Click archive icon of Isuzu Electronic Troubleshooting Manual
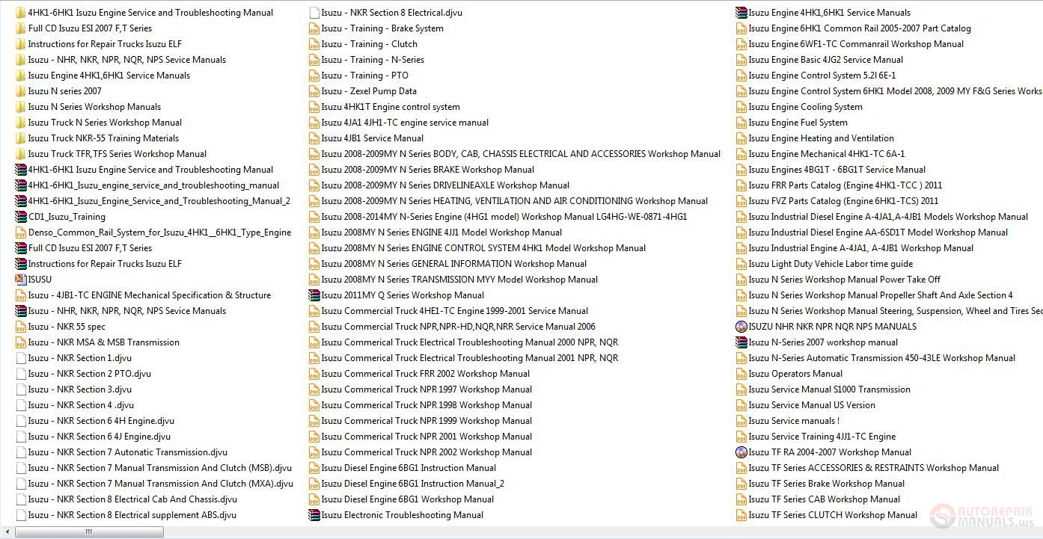The width and height of the screenshot is (1043, 539). pos(314,515)
